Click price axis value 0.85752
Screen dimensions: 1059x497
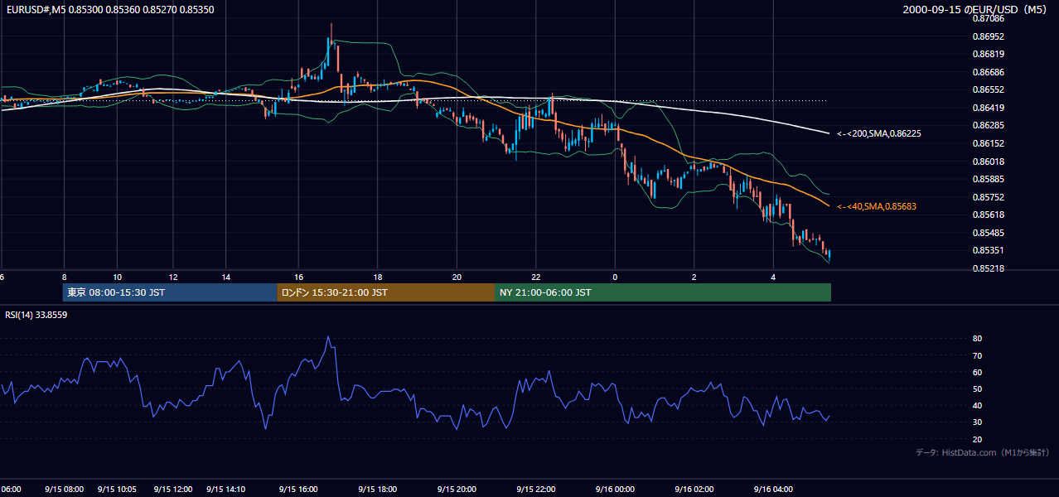pos(989,197)
